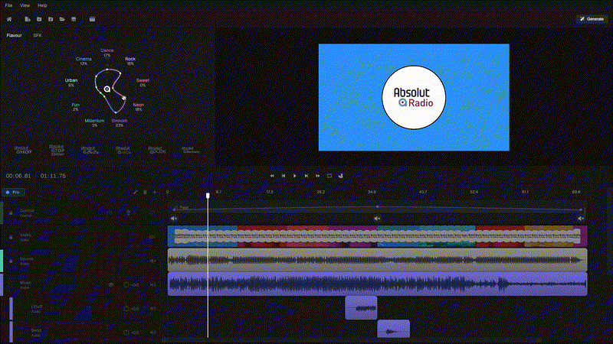Select the Urban flavour label

(71, 80)
